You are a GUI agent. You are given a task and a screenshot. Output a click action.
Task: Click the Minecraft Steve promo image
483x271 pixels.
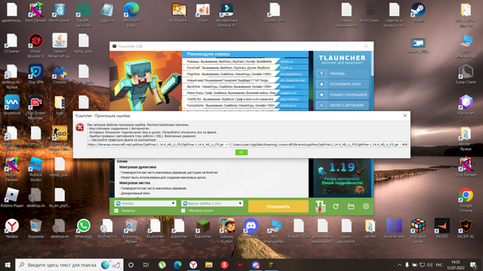146,81
